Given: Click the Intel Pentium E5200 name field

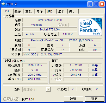Looking at the screenshot, I should pyautogui.click(x=50, y=20).
